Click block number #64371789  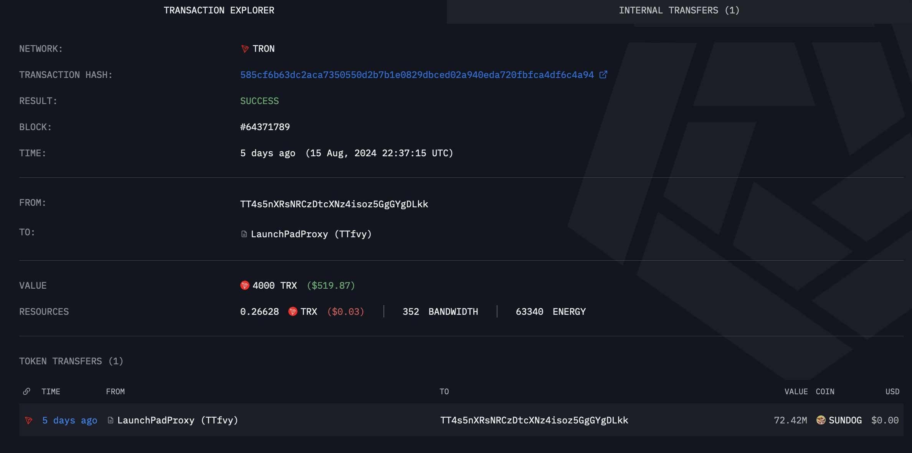click(265, 127)
